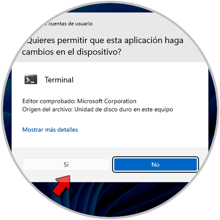Click the dark wallpaper right of the dialog
The width and height of the screenshot is (220, 220).
click(x=213, y=110)
